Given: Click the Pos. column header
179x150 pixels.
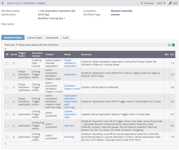Looking at the screenshot, I should coord(172,54).
